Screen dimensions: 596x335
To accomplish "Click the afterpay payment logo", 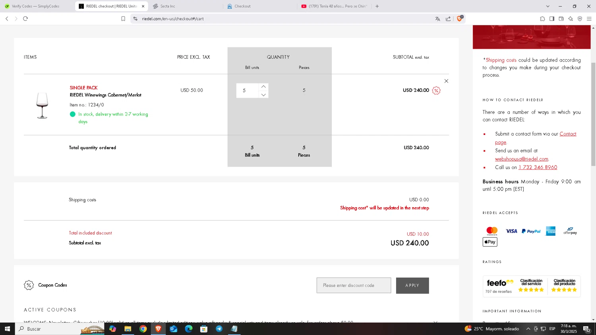I will point(570,231).
